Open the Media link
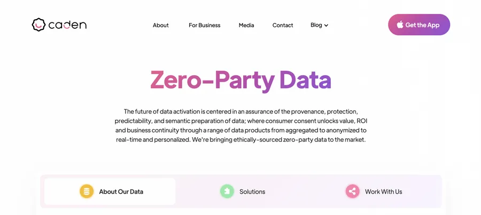This screenshot has height=215, width=481. [x=246, y=25]
